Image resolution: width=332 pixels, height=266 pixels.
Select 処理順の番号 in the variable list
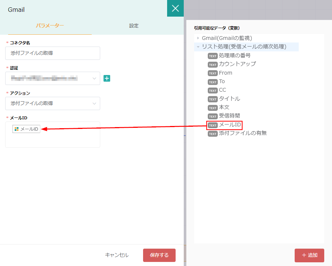[x=235, y=56]
